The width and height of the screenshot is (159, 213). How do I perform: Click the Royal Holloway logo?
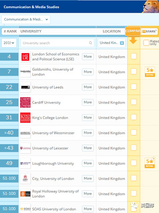(25, 194)
